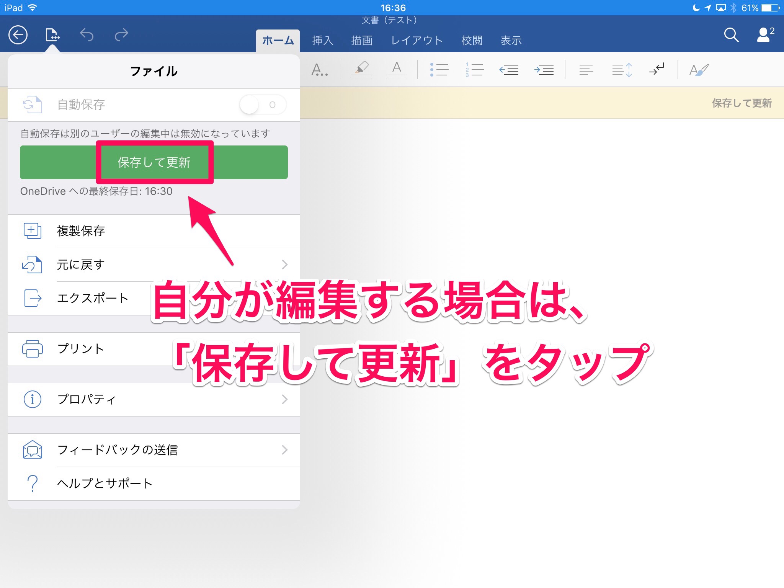Image resolution: width=784 pixels, height=588 pixels.
Task: Open the font color A swatch
Action: 397,69
